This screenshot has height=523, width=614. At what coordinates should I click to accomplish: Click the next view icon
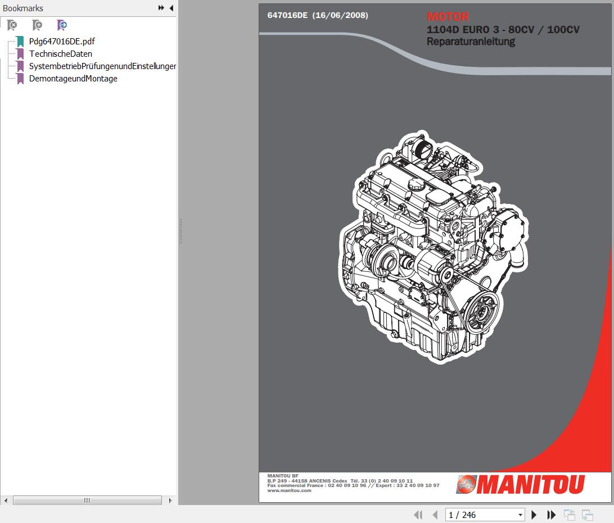[588, 515]
